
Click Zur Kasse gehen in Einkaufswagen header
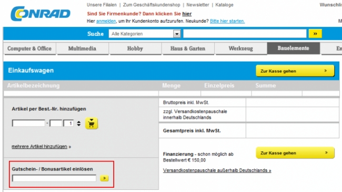coord(295,71)
